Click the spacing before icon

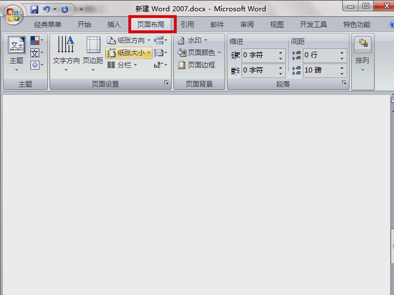[x=296, y=55]
